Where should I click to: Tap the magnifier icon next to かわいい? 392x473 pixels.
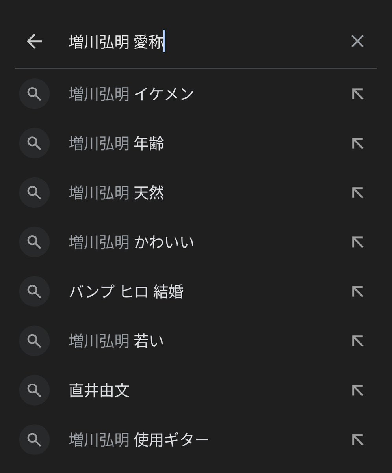(34, 242)
